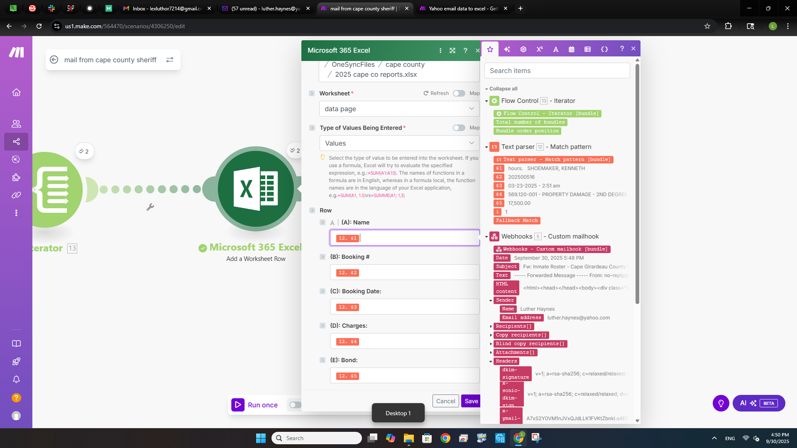Click the Excel module three-dot menu
The height and width of the screenshot is (448, 797).
[x=440, y=51]
